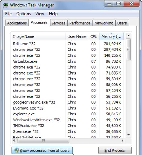Click the 50,616 K memory value
This screenshot has height=155, width=142.
point(113,114)
